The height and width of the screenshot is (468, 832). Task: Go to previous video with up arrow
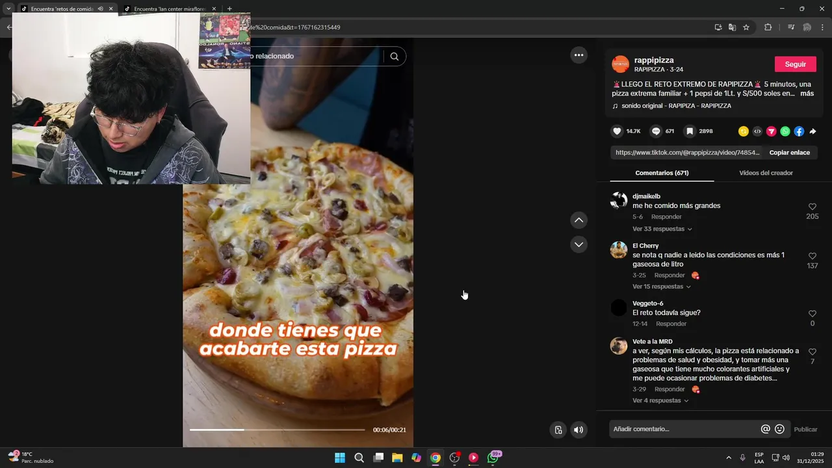[578, 220]
